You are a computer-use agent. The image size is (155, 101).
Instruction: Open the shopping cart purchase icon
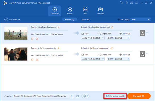122,3
